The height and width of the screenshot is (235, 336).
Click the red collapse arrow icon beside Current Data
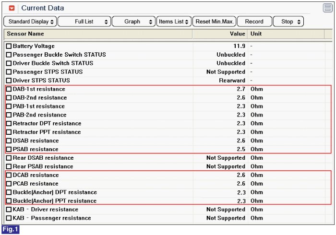(x=12, y=8)
